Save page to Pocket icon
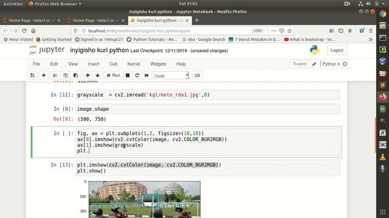The height and width of the screenshot is (218, 389). click(281, 31)
